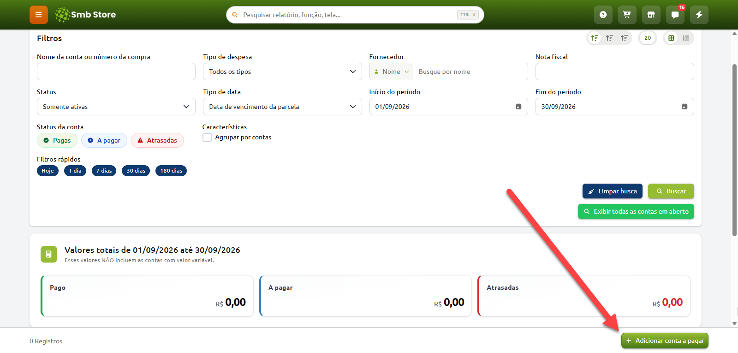Open the orange hamburger menu

click(x=39, y=15)
